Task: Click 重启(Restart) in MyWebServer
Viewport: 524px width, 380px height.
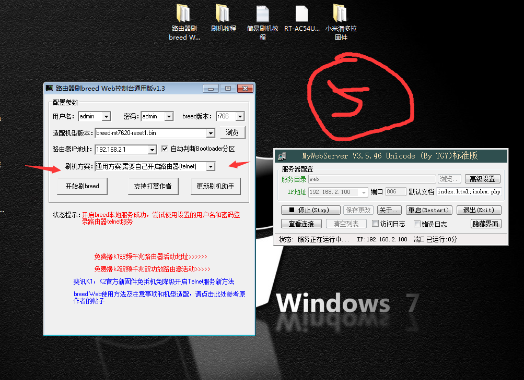Action: [429, 210]
